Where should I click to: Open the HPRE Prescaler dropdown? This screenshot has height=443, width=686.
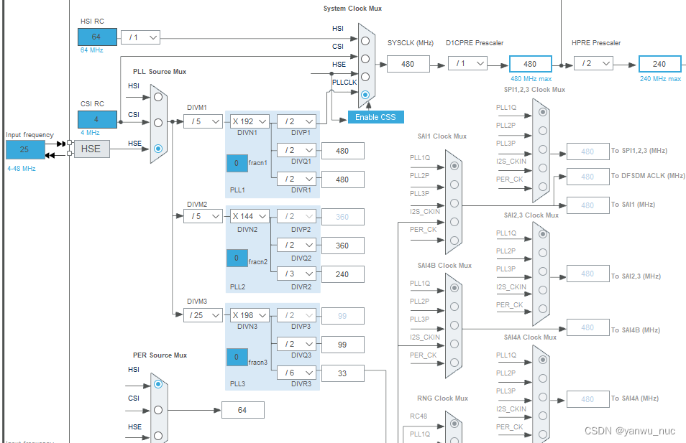point(594,63)
